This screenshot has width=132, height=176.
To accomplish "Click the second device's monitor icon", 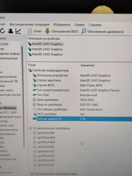I will 30,49.
